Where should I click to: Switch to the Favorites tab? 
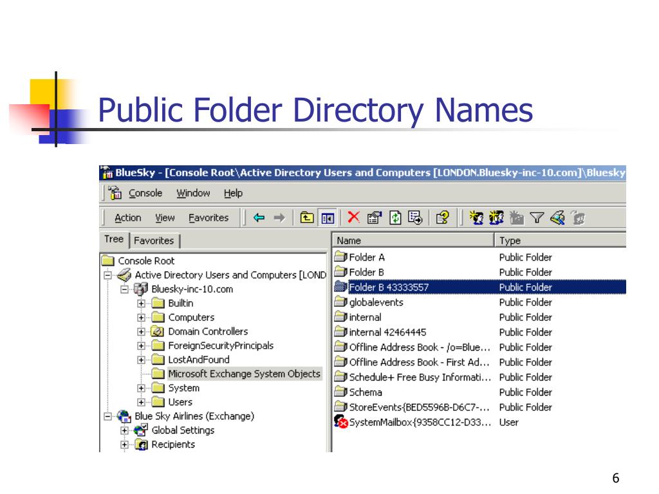(x=154, y=241)
